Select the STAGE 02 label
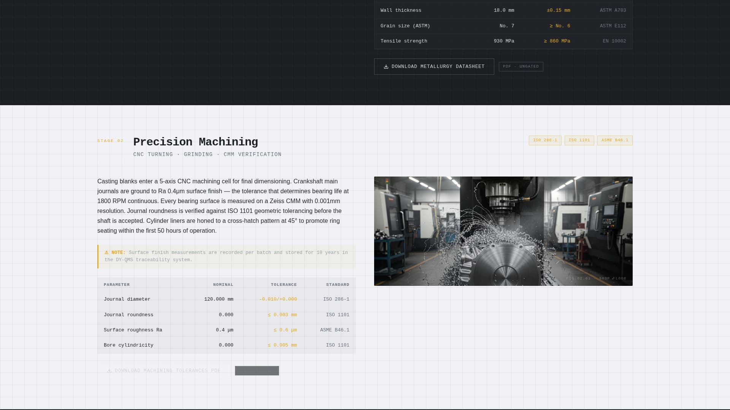730x410 pixels. (x=110, y=140)
